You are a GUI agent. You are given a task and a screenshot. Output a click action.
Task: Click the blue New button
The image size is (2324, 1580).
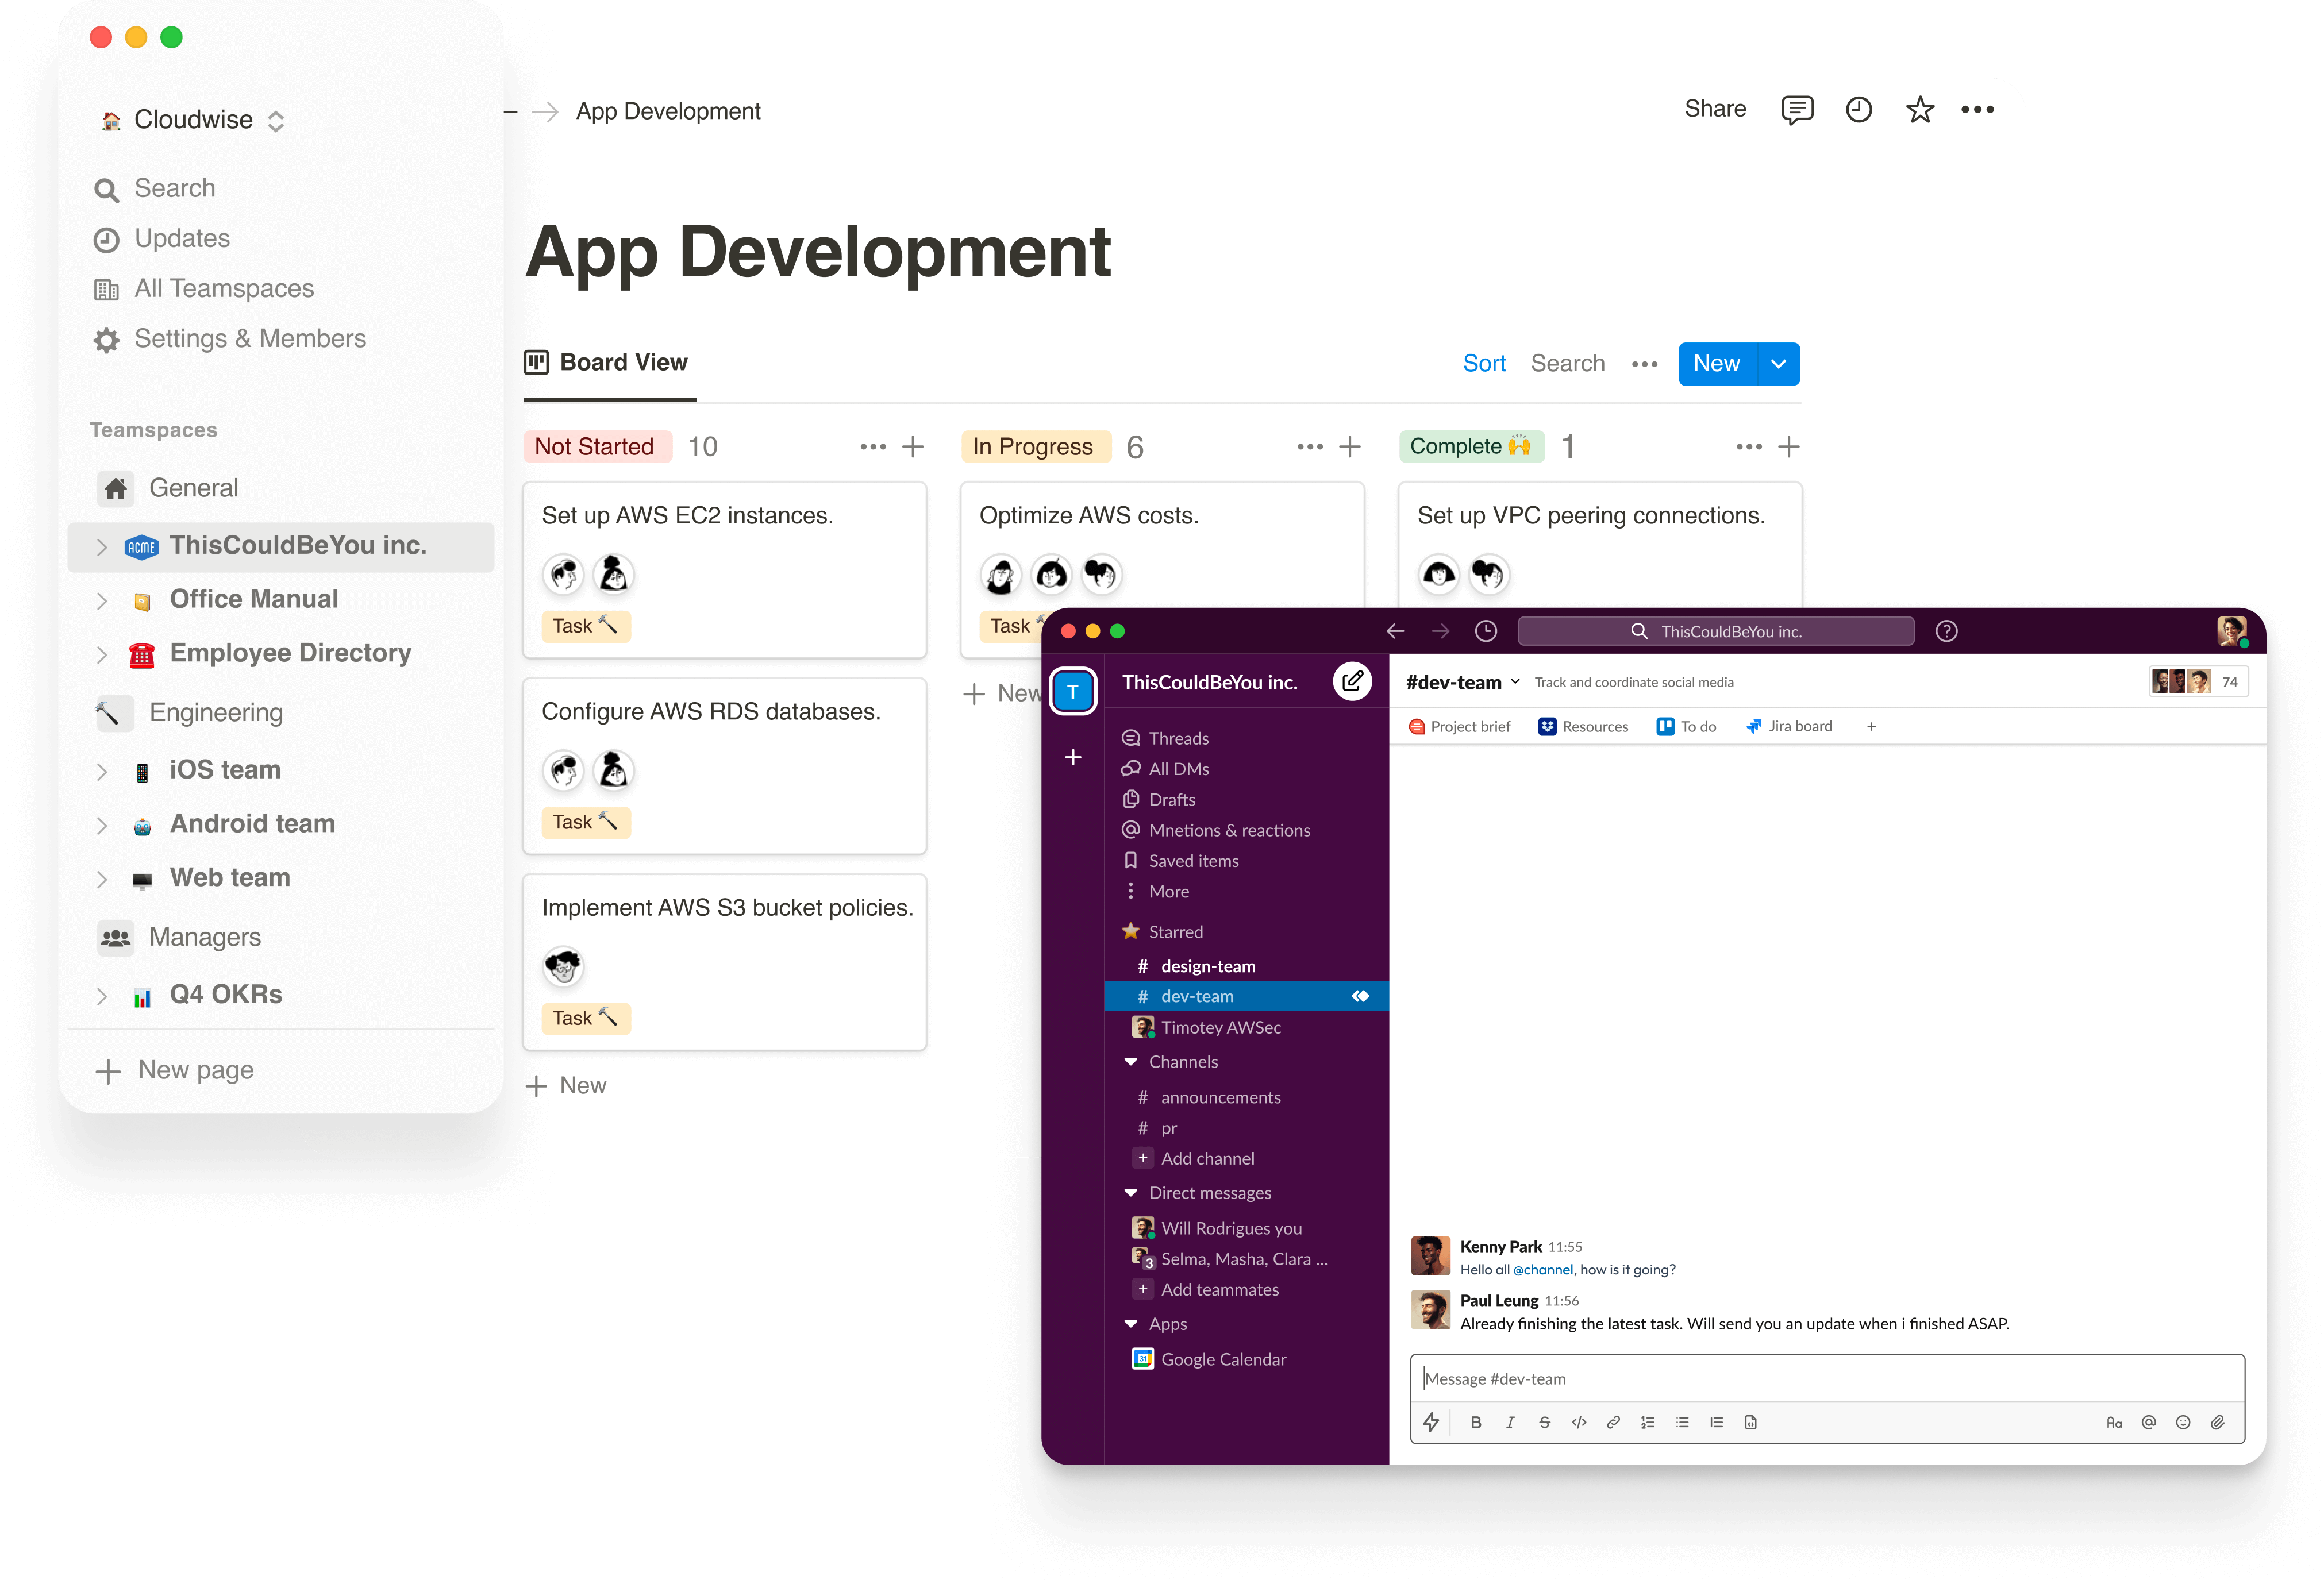click(1717, 364)
